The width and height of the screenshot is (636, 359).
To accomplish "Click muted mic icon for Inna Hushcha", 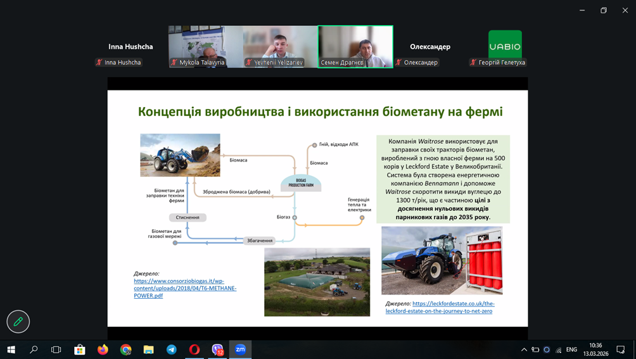I will coord(99,63).
